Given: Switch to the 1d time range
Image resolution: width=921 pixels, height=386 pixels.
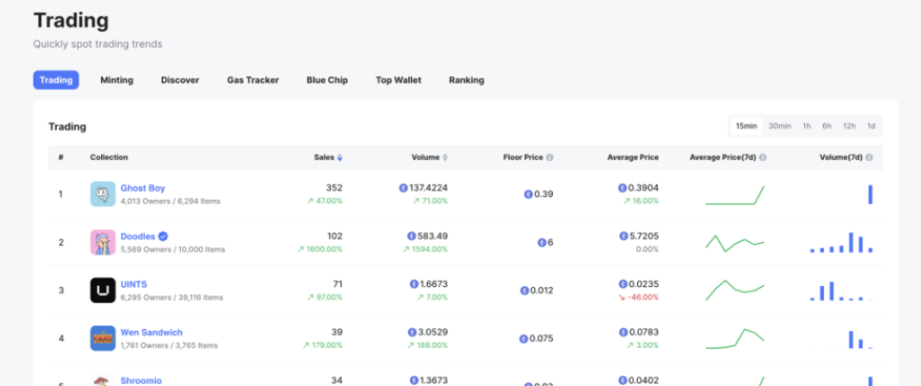Looking at the screenshot, I should [871, 126].
